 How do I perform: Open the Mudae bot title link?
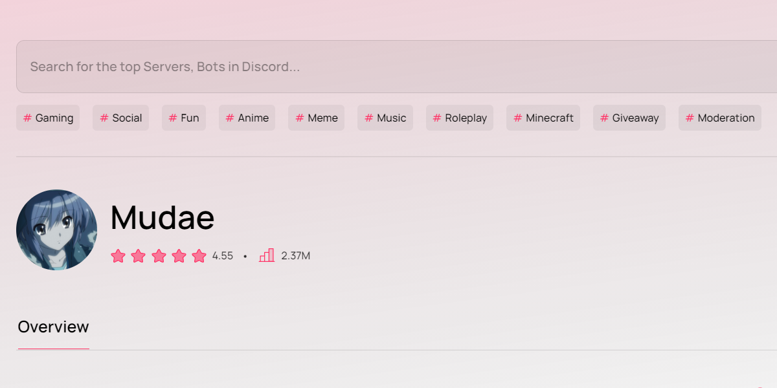(x=162, y=218)
